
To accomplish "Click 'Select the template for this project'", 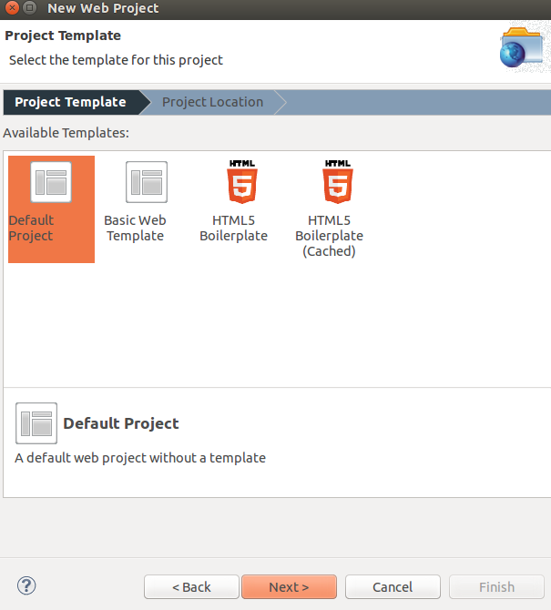I will pos(116,60).
